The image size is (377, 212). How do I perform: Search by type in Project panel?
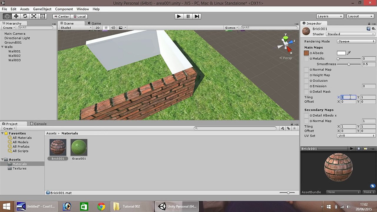[282, 128]
